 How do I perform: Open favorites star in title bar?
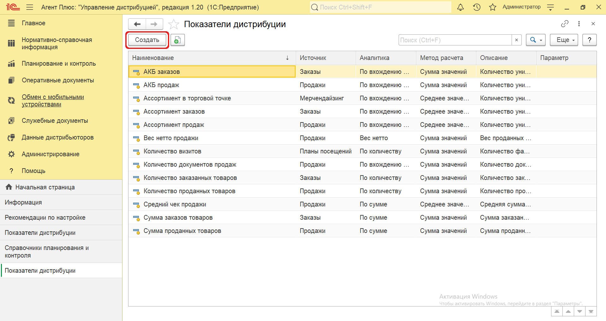[x=493, y=7]
